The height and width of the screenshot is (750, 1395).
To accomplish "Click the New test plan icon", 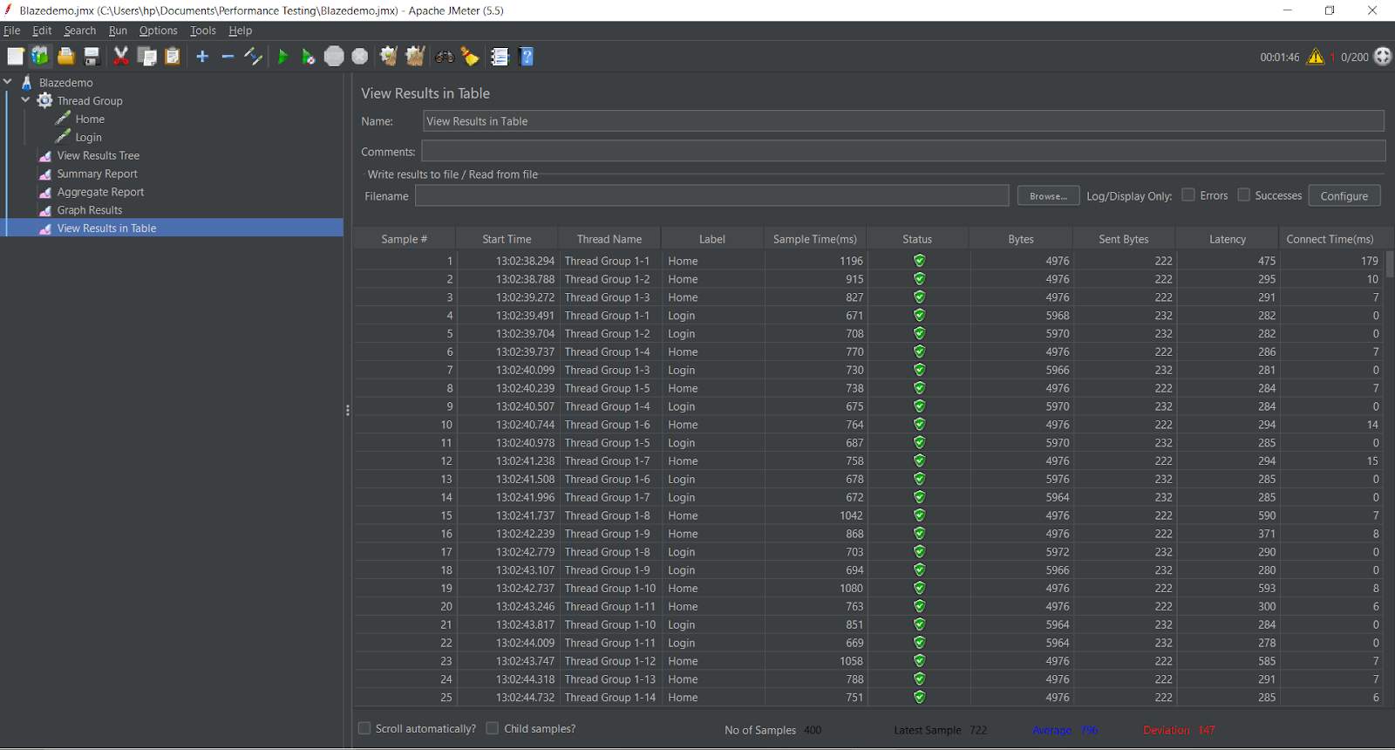I will click(x=16, y=57).
